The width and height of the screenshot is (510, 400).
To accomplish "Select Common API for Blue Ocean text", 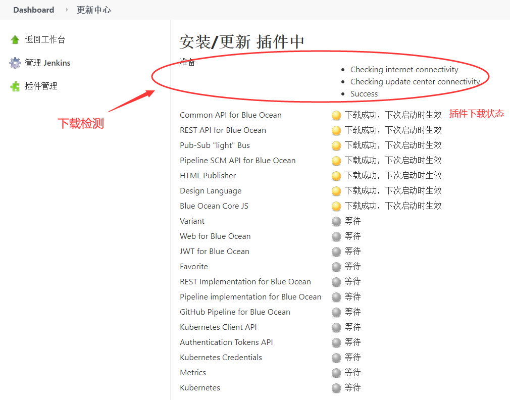I will (x=231, y=115).
